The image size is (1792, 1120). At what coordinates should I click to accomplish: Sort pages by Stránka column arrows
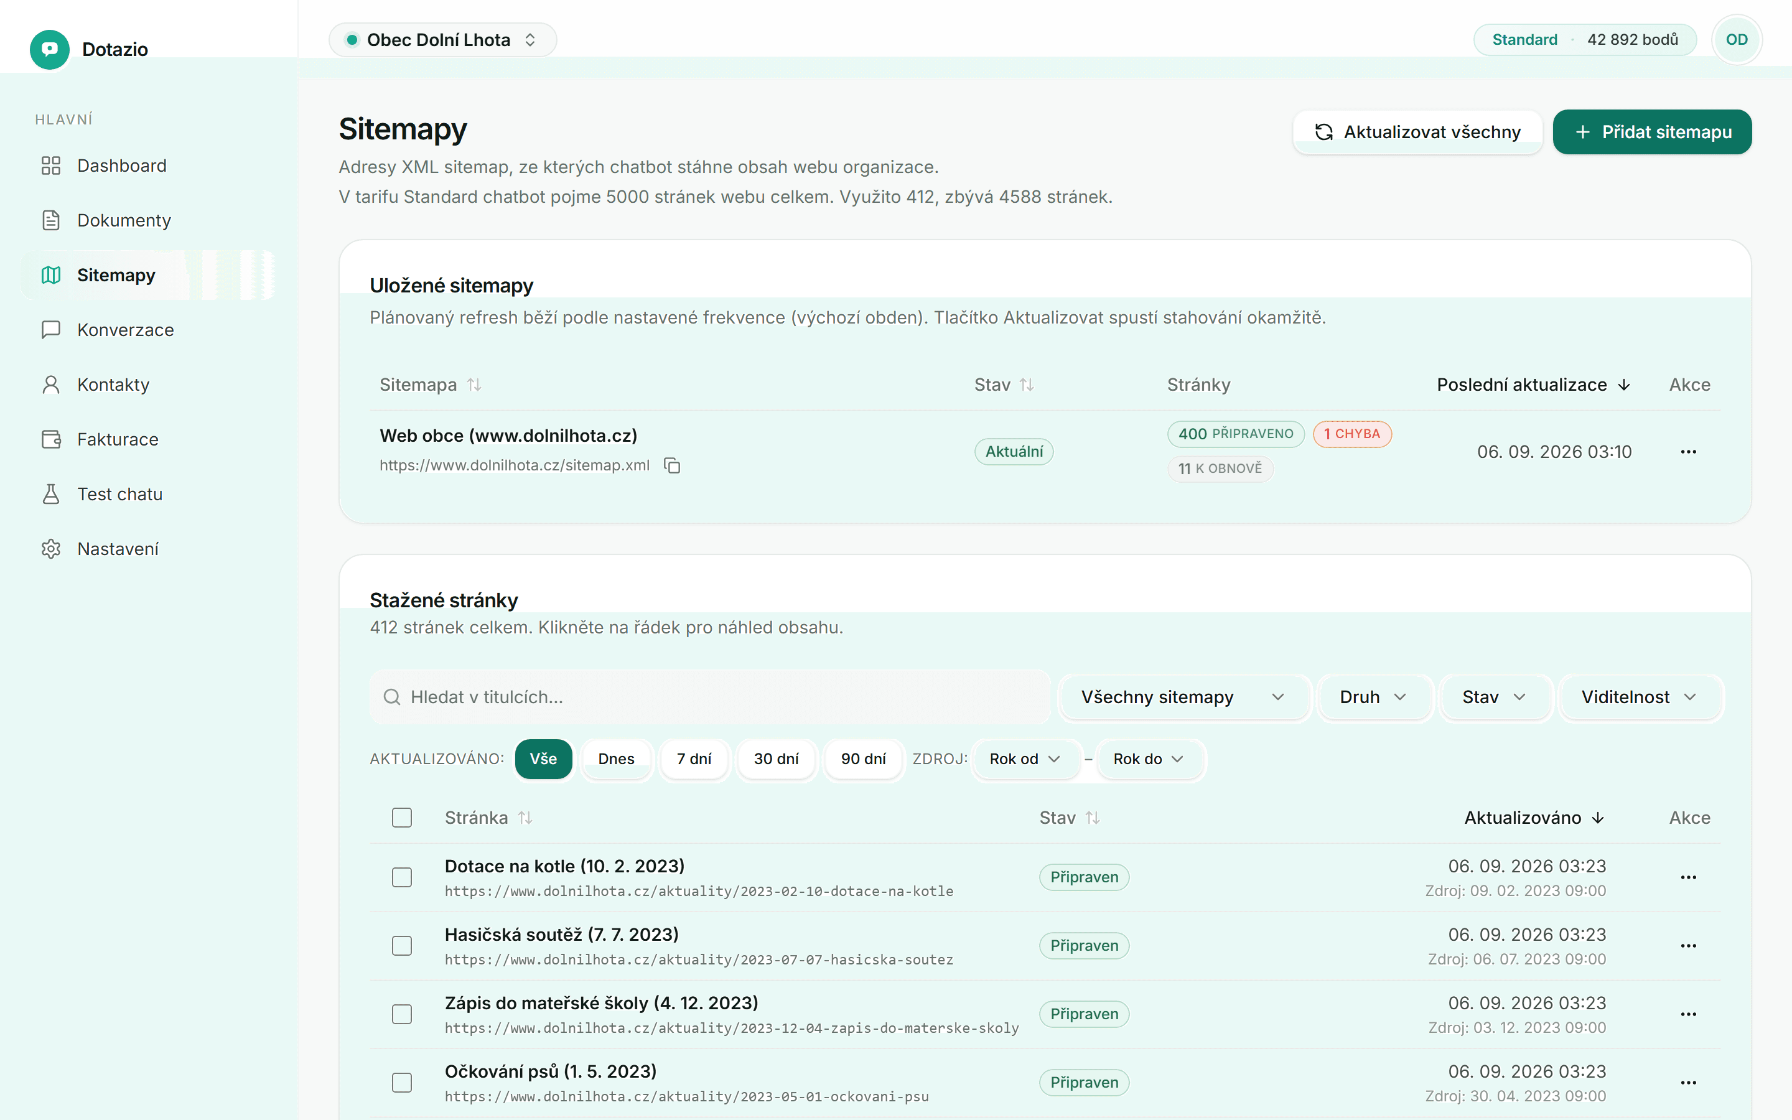525,818
